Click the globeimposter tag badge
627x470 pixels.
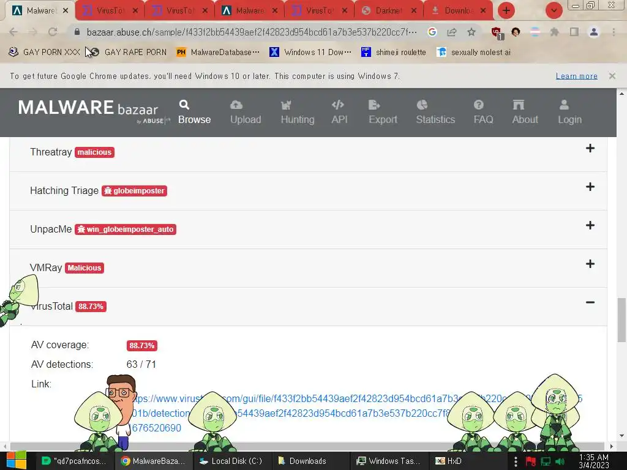tap(134, 191)
